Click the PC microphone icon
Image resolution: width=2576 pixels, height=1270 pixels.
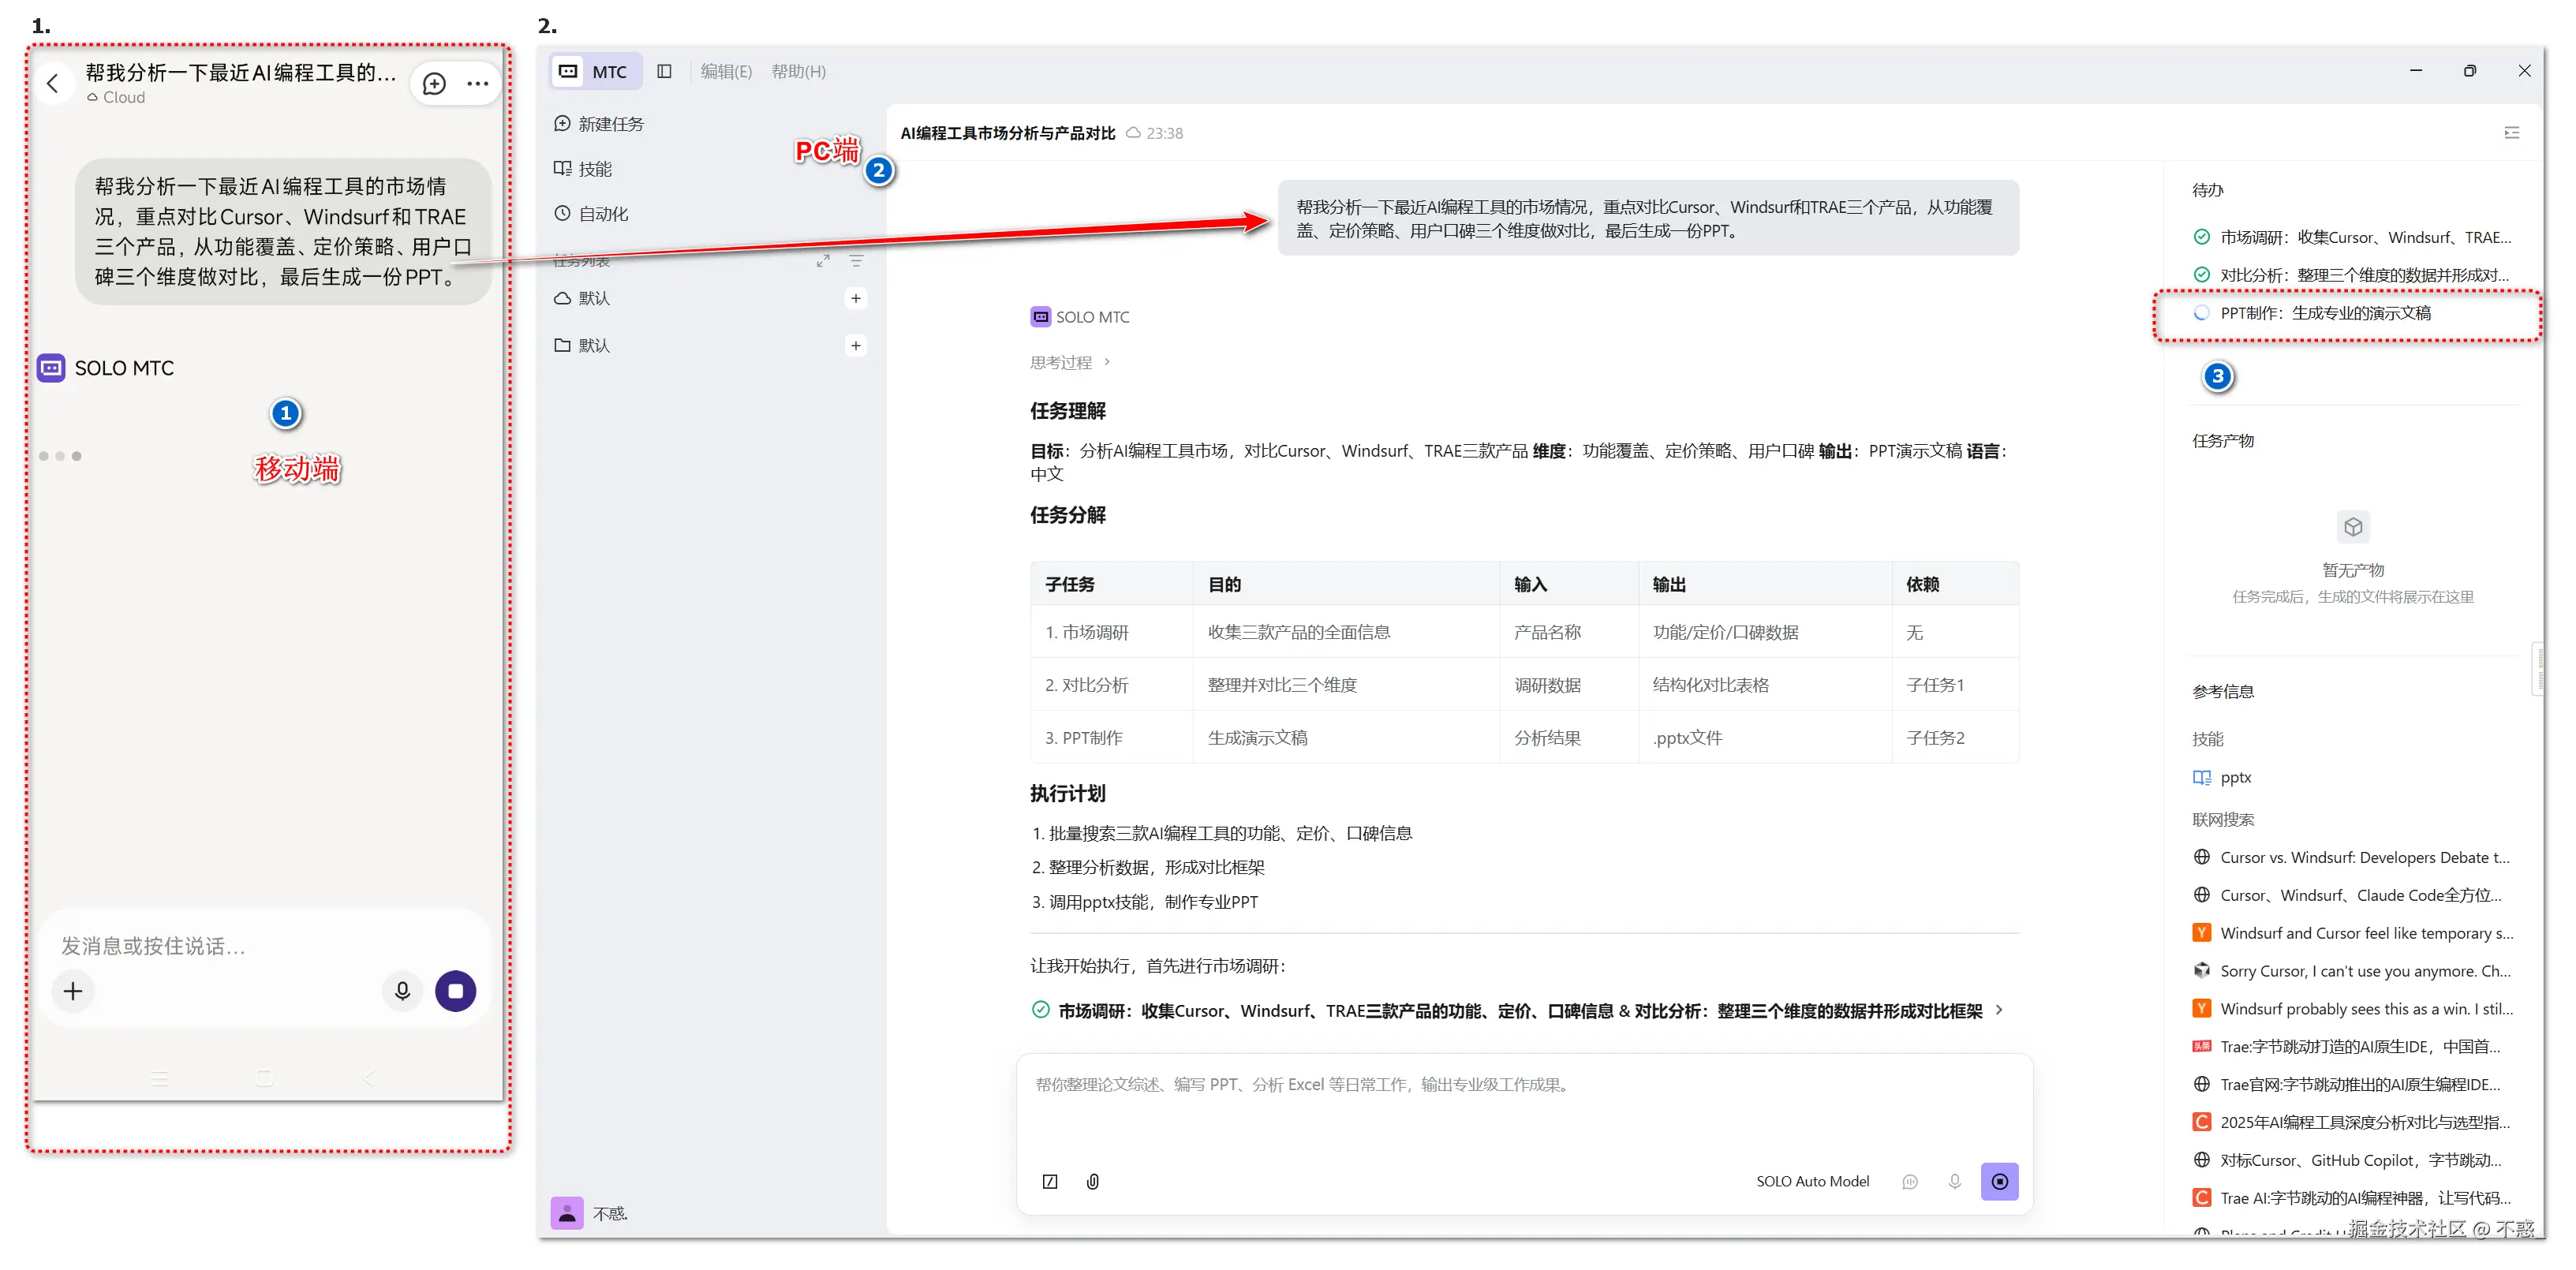coord(1954,1181)
